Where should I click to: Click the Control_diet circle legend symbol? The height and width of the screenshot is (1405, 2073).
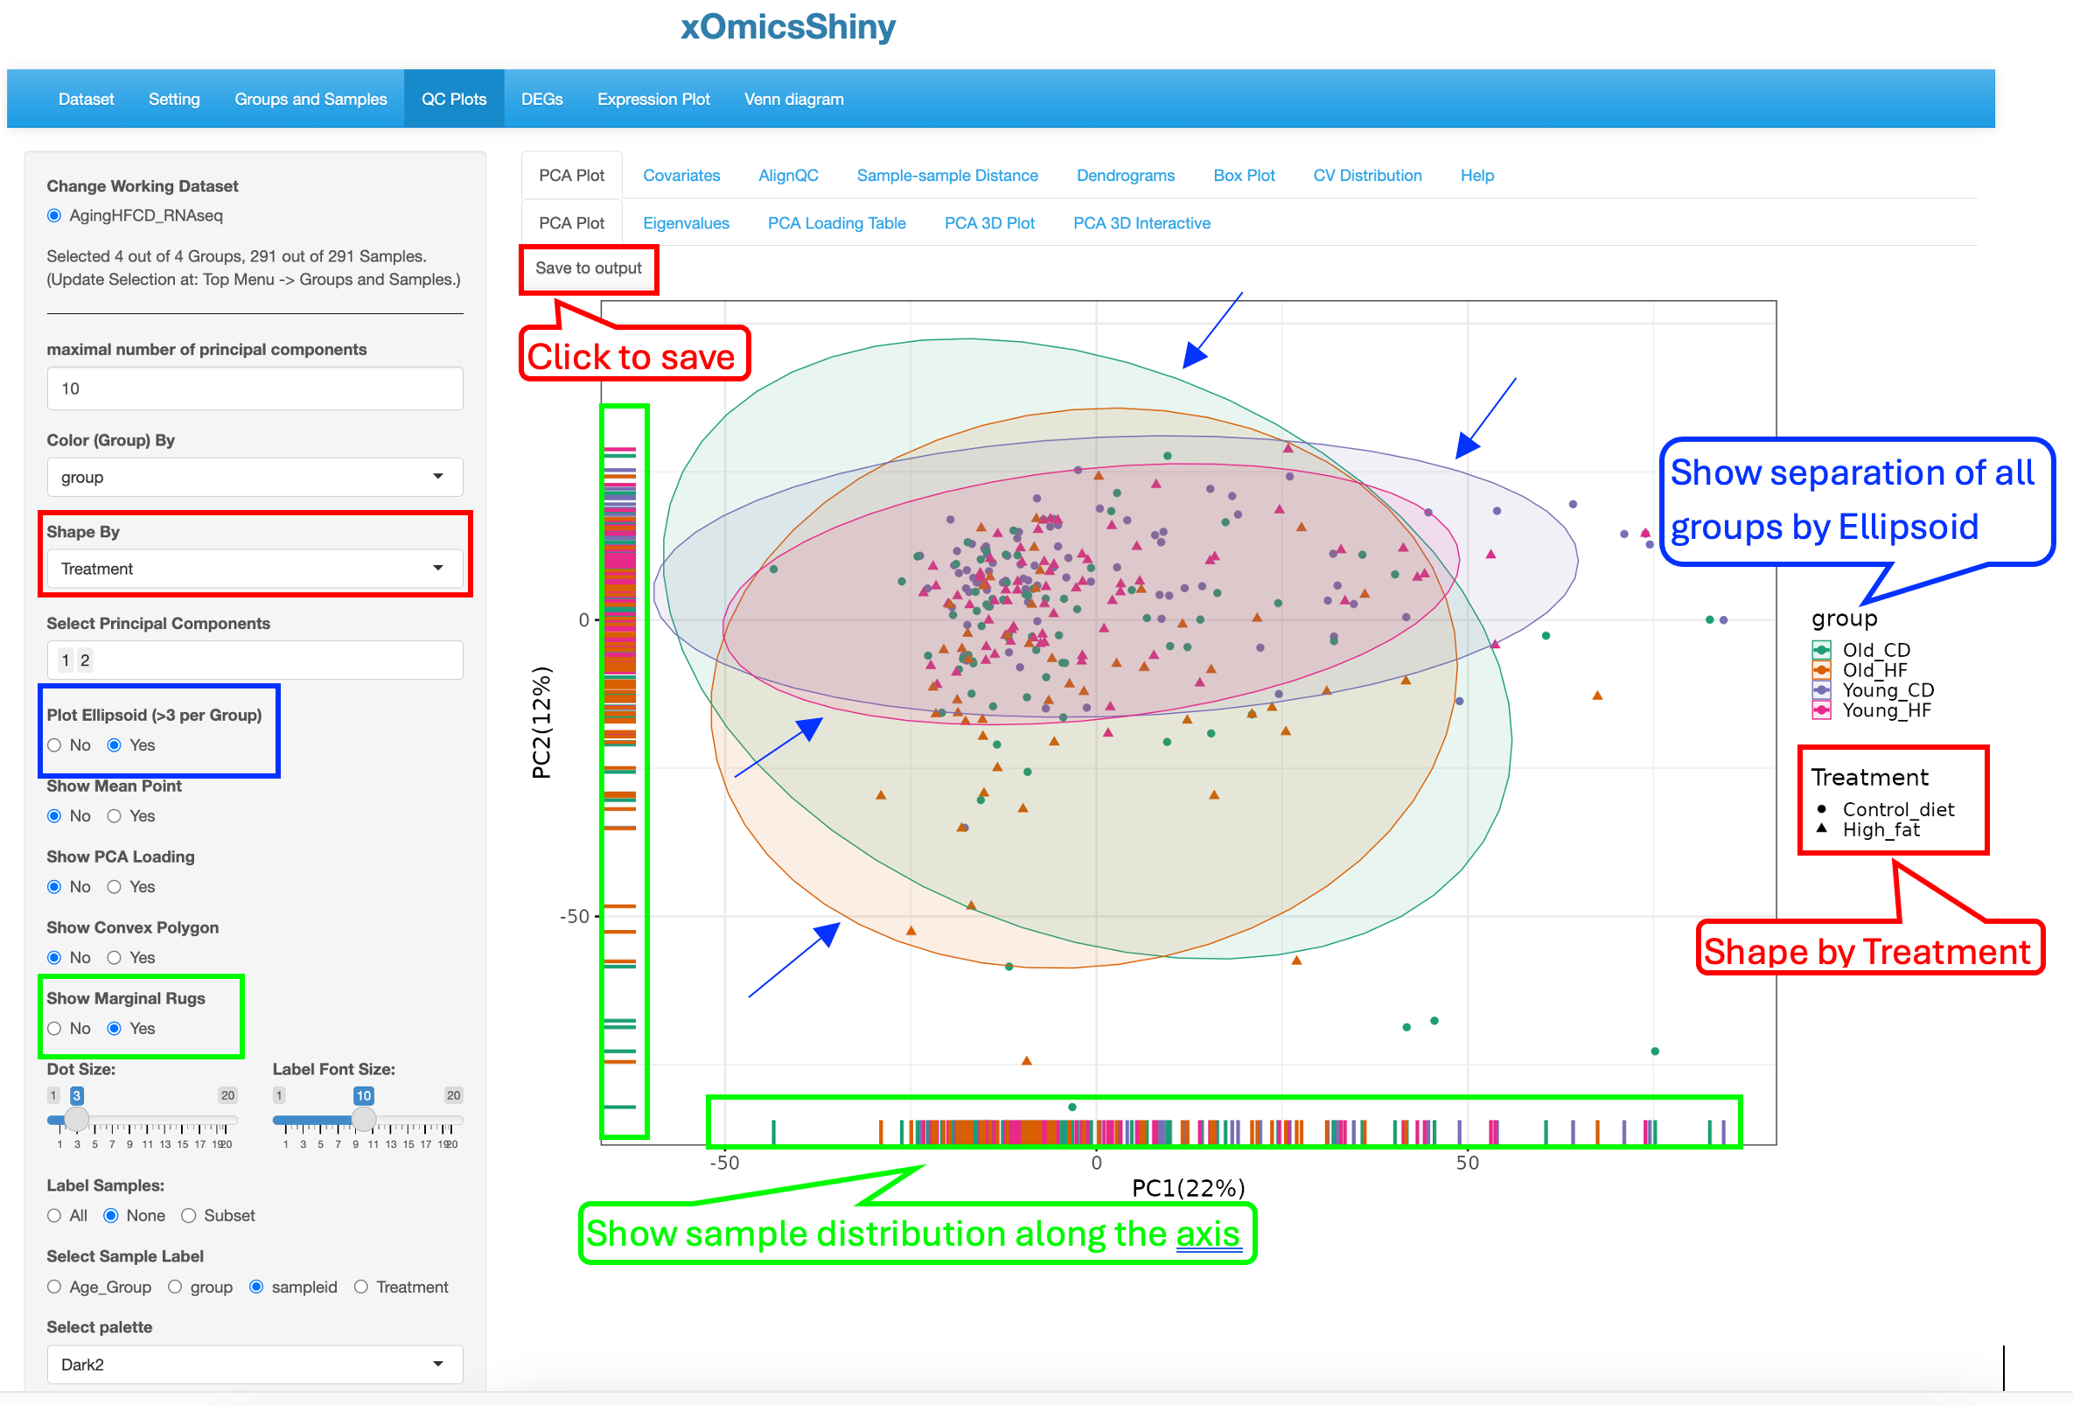[1821, 809]
